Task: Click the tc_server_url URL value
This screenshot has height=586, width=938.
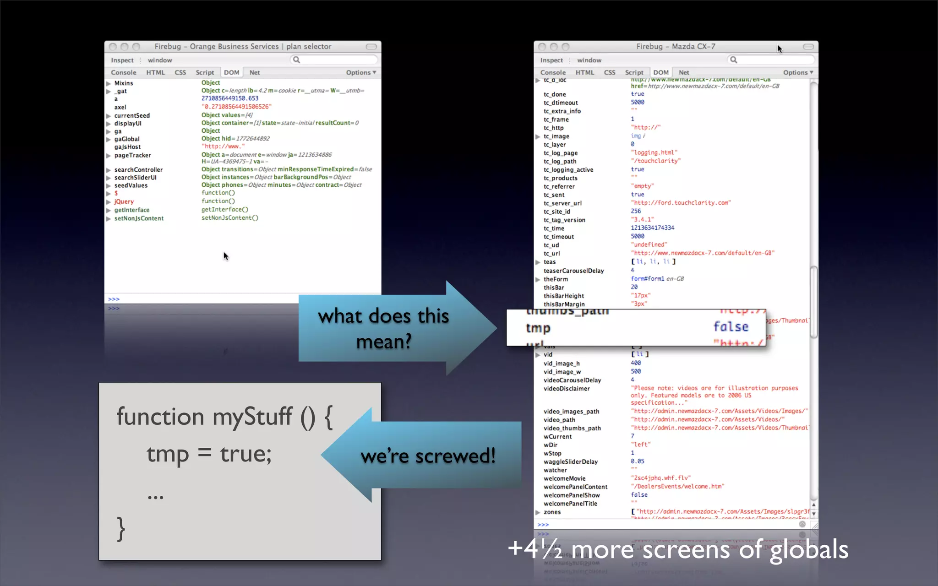Action: click(681, 203)
